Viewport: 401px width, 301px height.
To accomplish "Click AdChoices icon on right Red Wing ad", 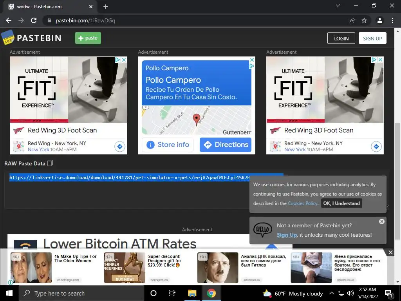I will point(374,60).
